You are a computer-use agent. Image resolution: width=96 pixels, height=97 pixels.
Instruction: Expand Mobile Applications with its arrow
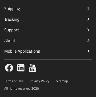point(88,51)
